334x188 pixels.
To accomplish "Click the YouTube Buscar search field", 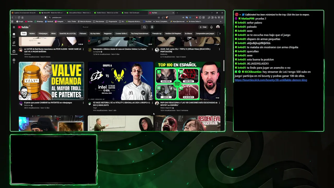I will (111, 27).
